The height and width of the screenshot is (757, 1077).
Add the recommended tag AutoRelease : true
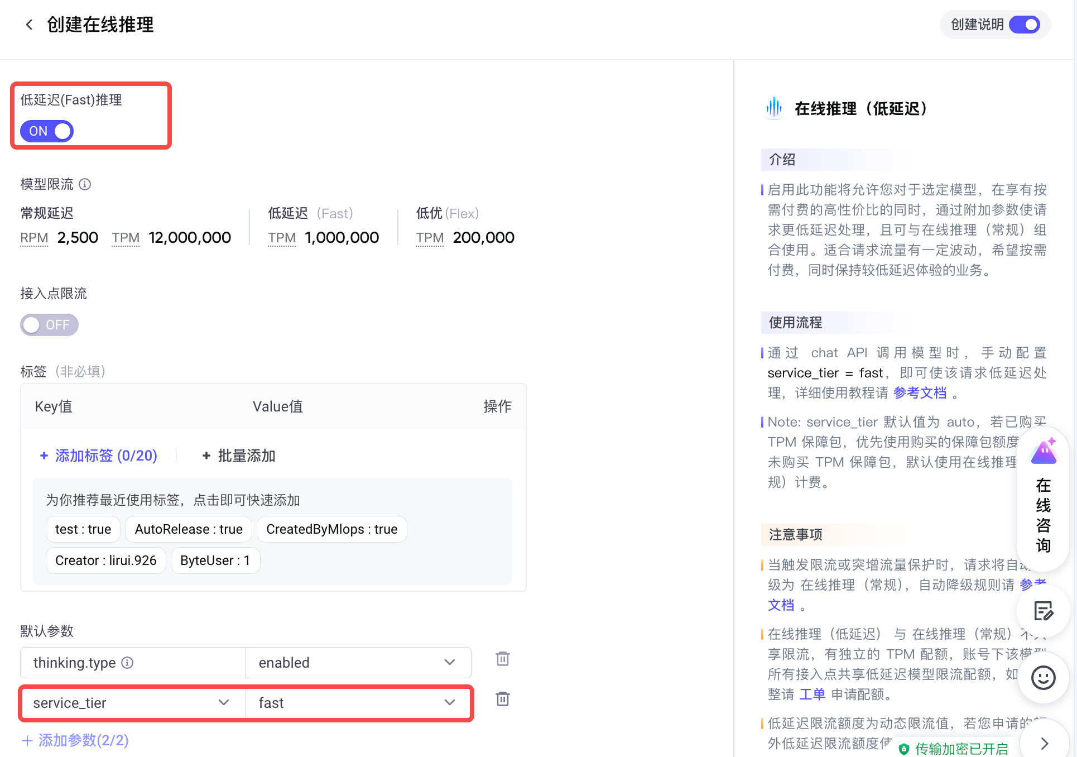click(x=189, y=529)
